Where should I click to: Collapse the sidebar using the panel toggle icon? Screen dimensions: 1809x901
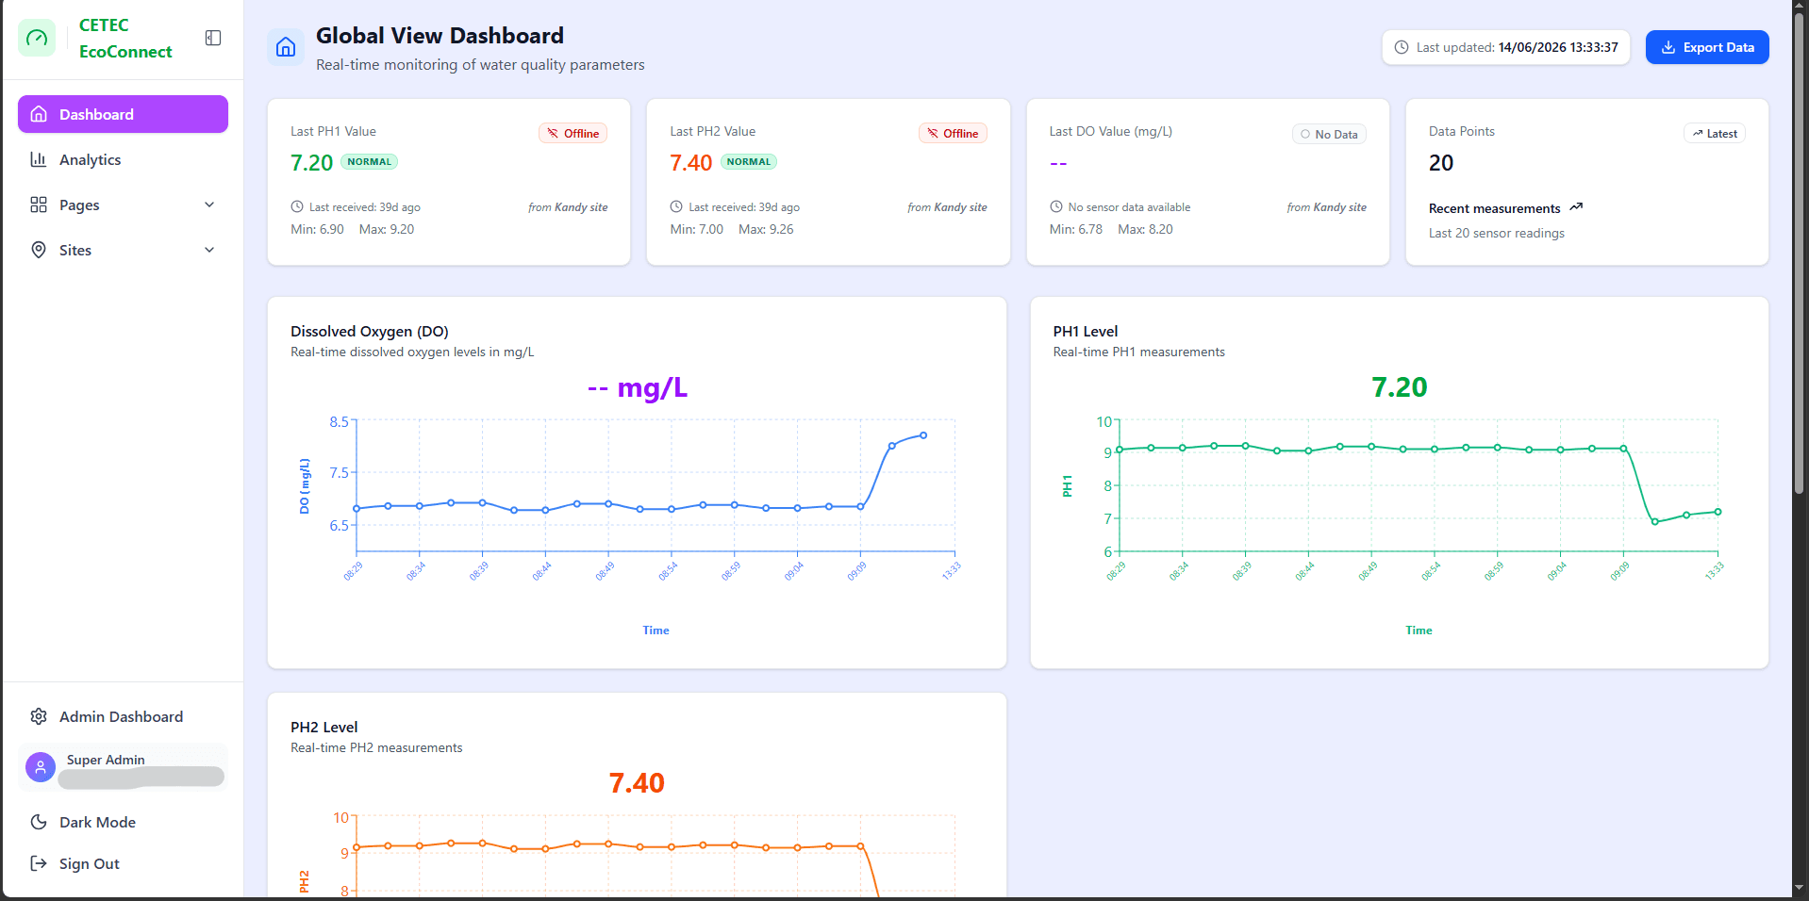point(213,38)
